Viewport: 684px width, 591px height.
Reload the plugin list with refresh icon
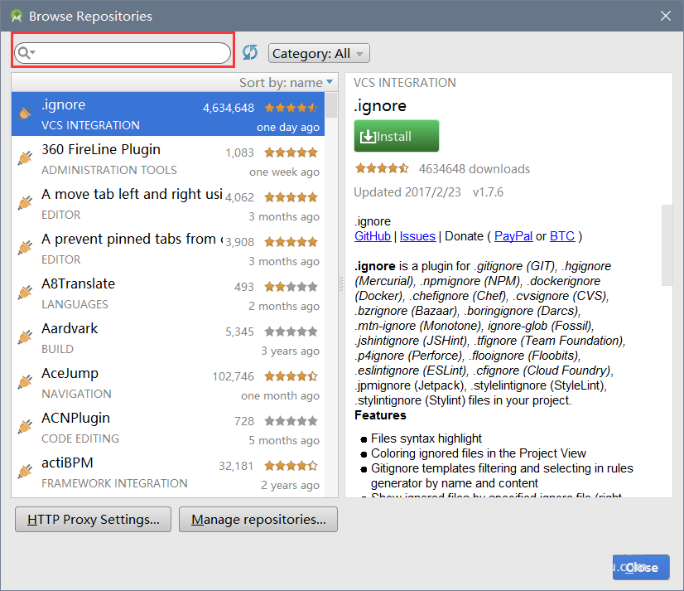tap(250, 53)
